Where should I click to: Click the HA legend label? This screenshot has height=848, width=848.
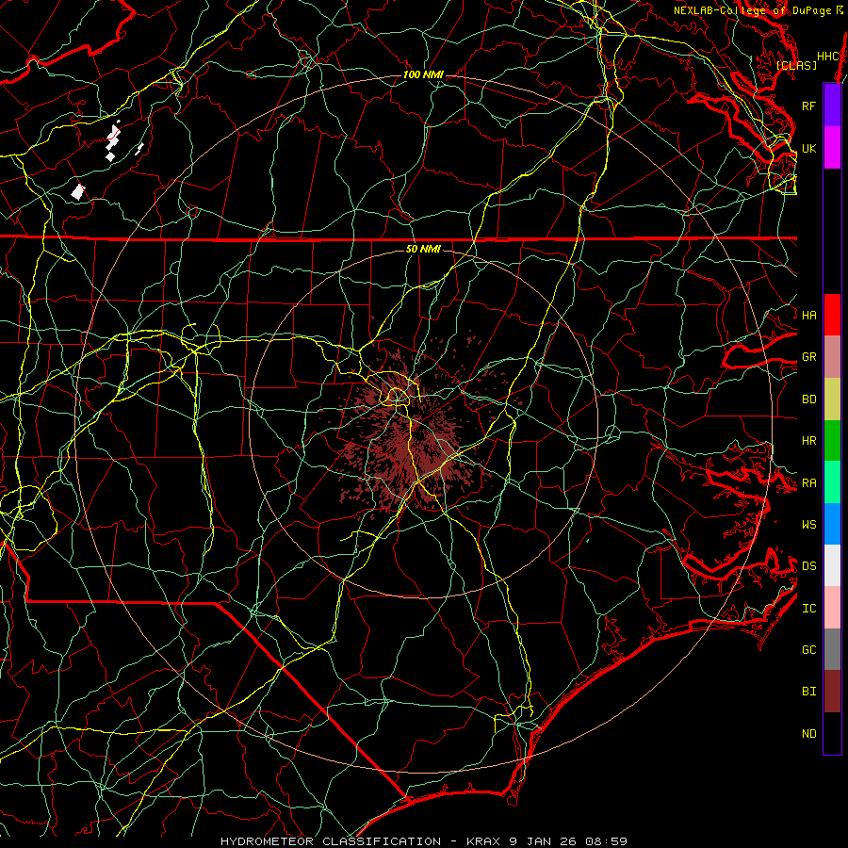point(808,315)
